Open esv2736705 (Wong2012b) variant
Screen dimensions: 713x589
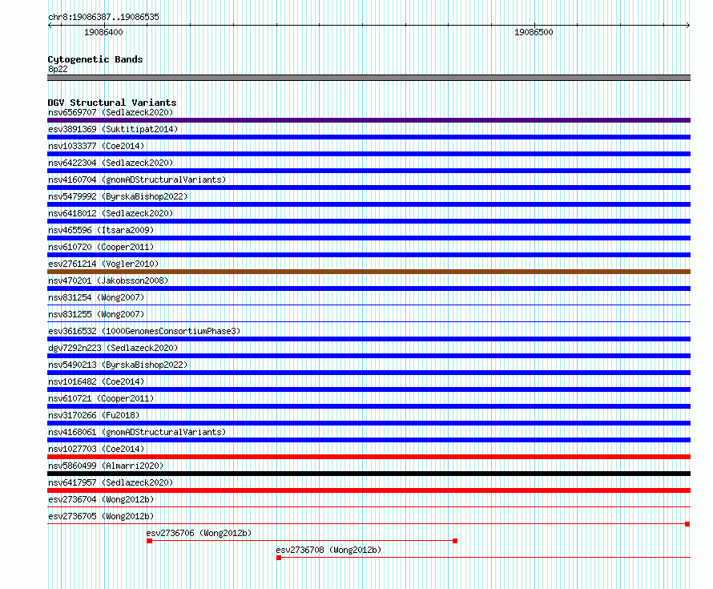point(101,516)
